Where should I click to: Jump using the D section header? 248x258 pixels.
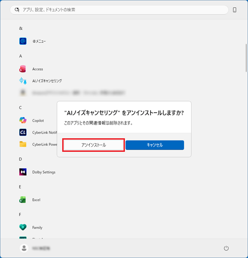coord(20,159)
